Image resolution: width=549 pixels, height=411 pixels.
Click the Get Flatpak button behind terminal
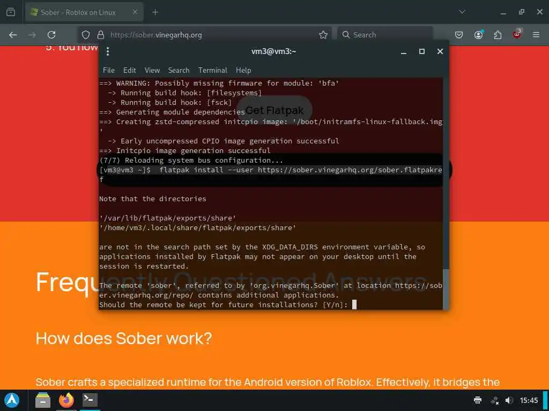coord(274,110)
